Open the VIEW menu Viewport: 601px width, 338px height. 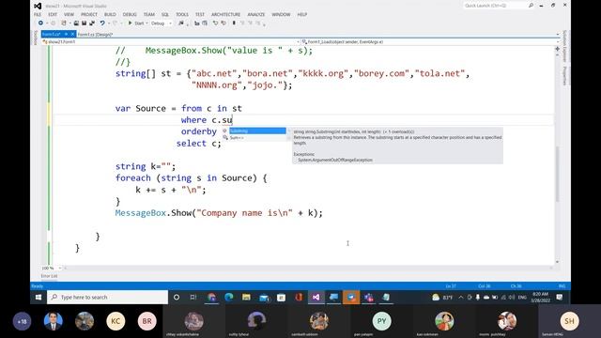[x=69, y=15]
